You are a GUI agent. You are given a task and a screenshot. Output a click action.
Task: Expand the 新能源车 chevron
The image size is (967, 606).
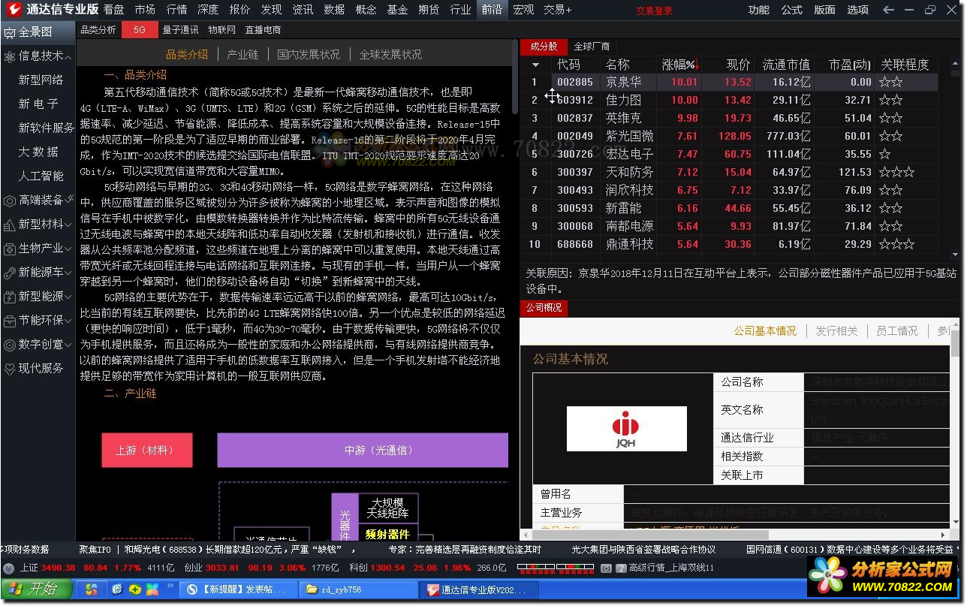tap(68, 273)
